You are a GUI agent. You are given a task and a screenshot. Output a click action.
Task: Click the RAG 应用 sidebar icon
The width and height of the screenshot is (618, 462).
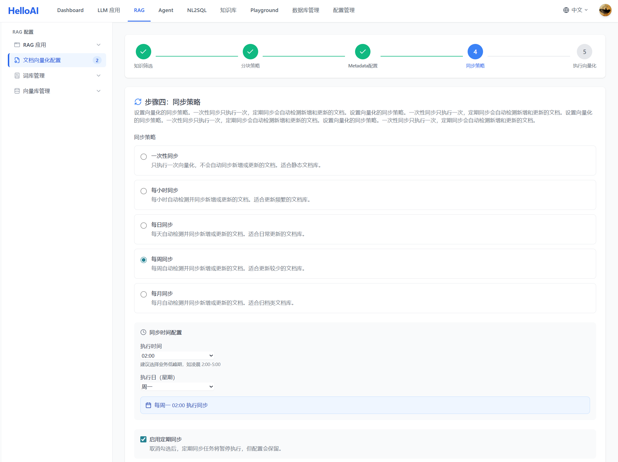(x=17, y=45)
